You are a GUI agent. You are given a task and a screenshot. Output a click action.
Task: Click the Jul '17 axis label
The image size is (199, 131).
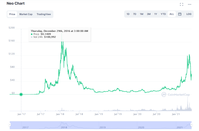click(41, 114)
